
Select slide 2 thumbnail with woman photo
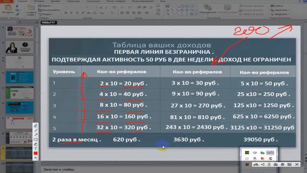(x=20, y=47)
